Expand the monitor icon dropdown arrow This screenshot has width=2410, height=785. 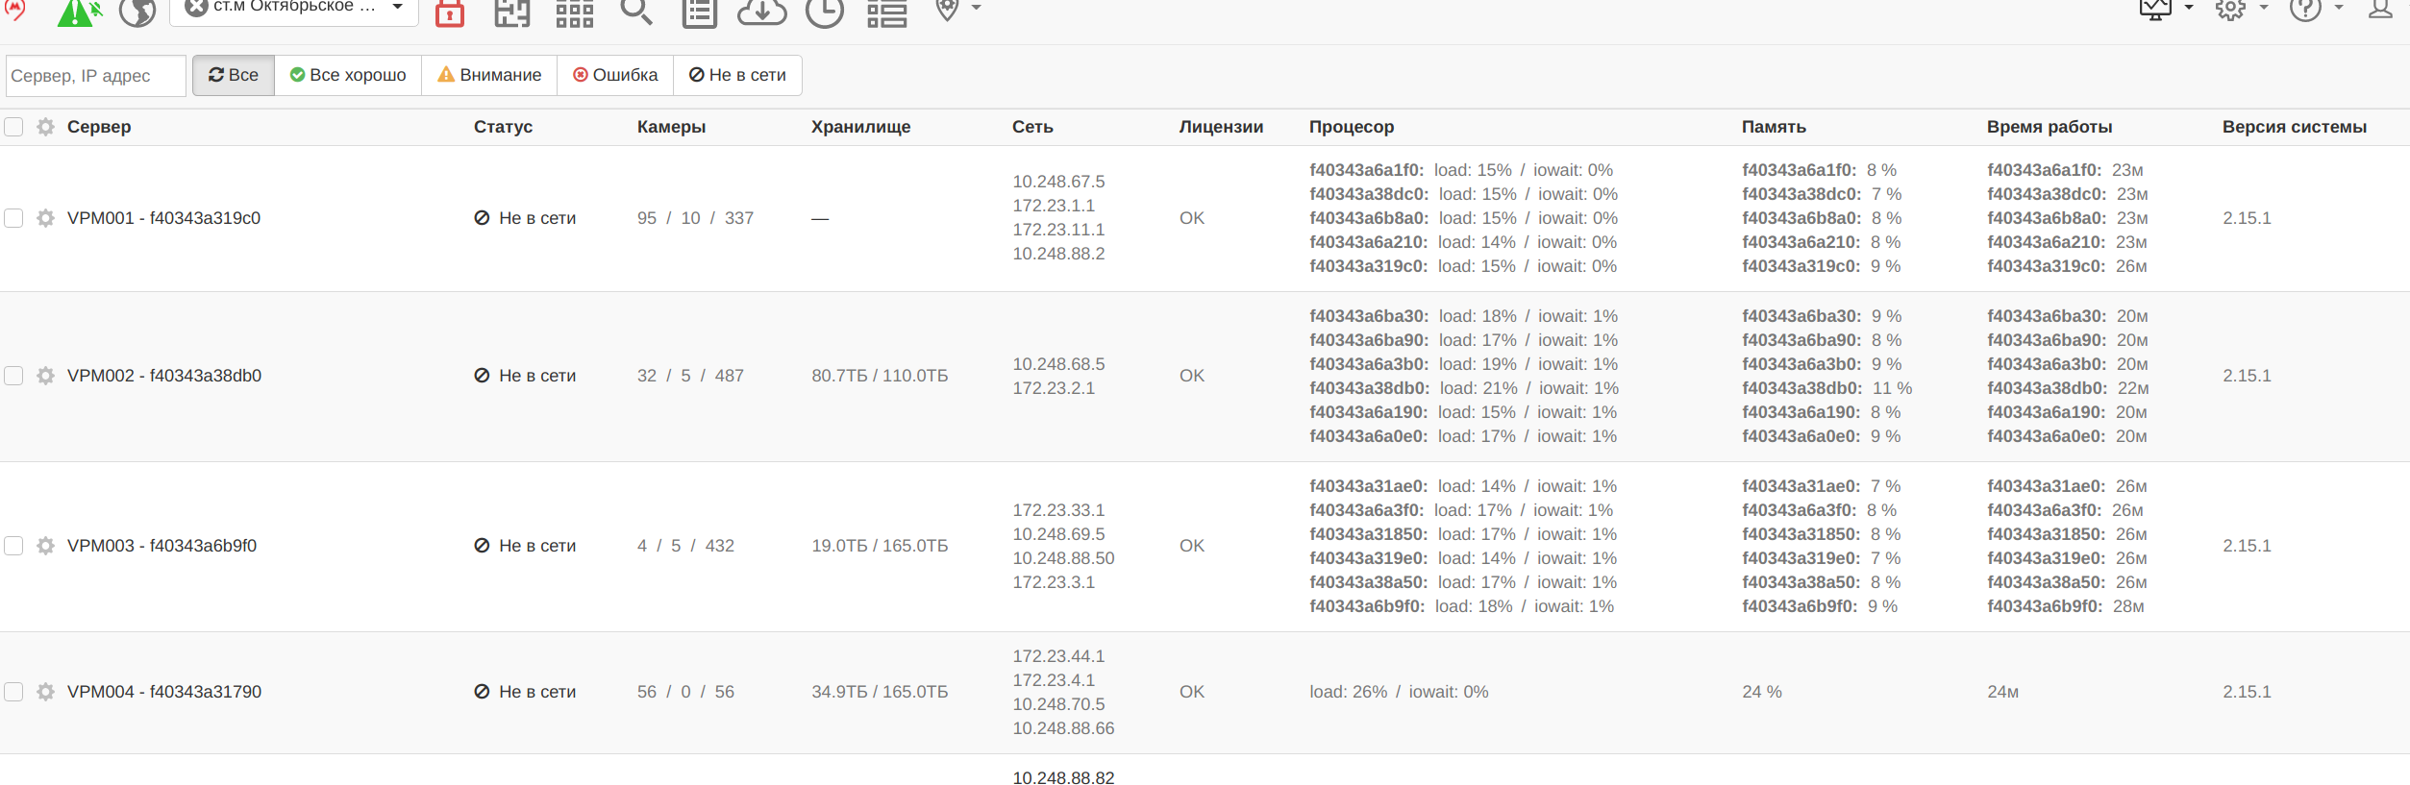2189,8
